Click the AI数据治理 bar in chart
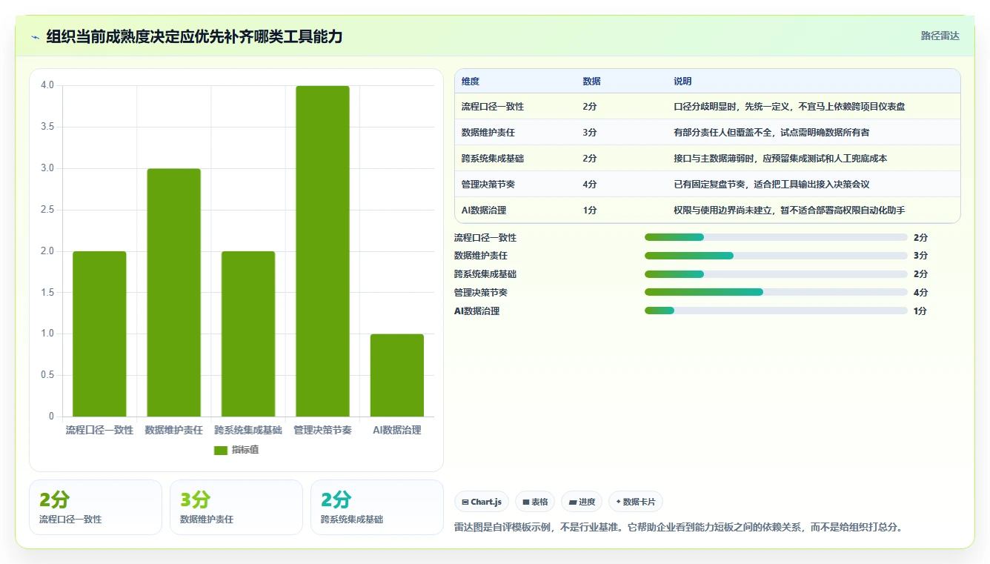The image size is (990, 564). [x=397, y=375]
